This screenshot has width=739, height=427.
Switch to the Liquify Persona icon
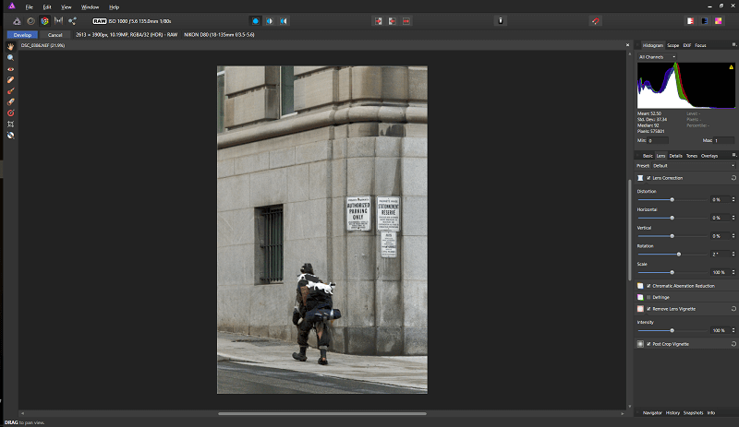pos(30,21)
